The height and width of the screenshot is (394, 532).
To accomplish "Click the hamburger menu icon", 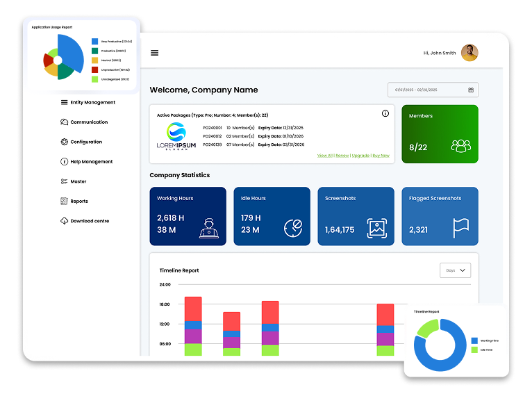I will 154,53.
